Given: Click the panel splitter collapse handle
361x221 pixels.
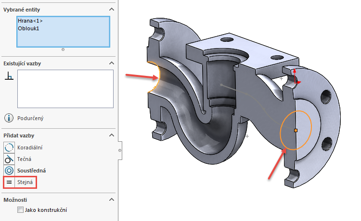Looking at the screenshot, I should click(120, 150).
